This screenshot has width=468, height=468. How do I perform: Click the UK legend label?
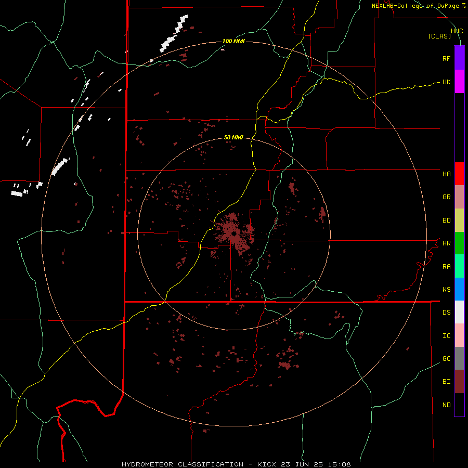pyautogui.click(x=446, y=82)
